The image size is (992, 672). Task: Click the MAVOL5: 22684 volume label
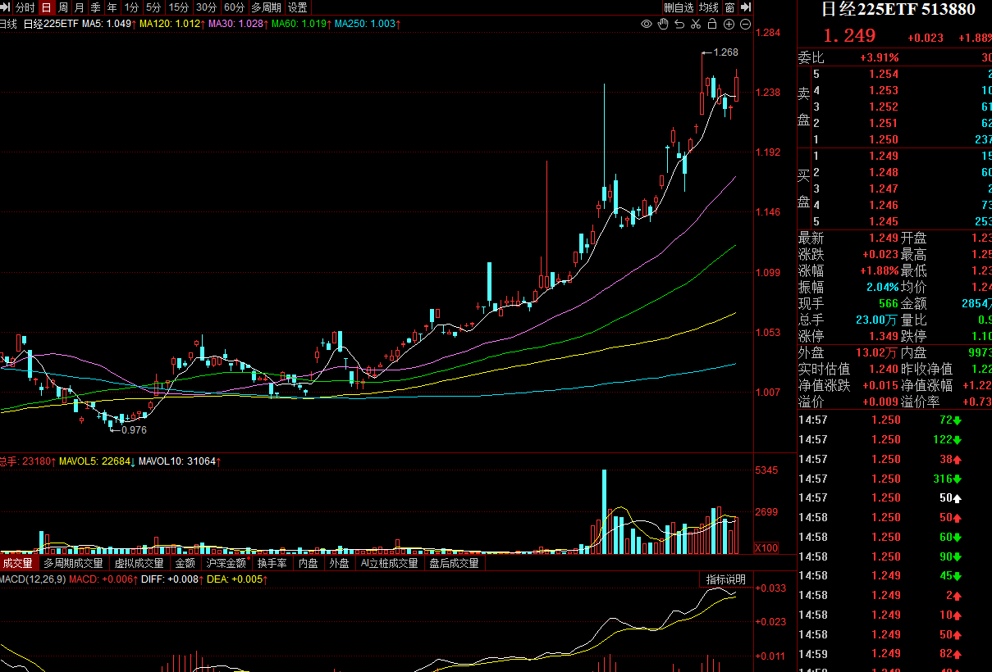tap(98, 461)
